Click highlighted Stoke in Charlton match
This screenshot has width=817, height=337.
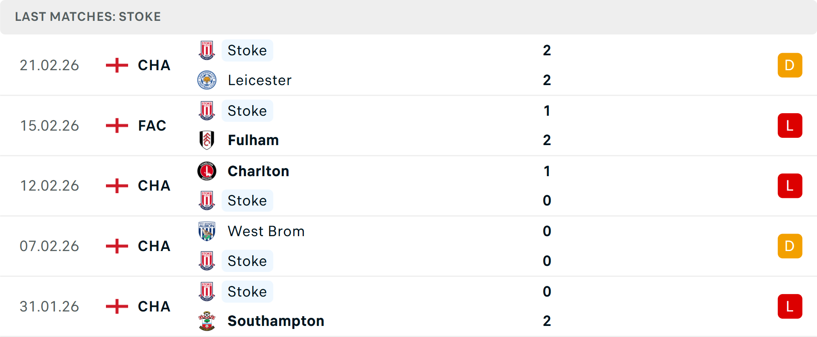coord(247,200)
